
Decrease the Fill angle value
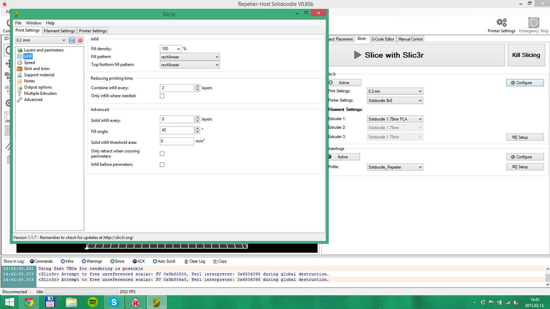point(198,132)
